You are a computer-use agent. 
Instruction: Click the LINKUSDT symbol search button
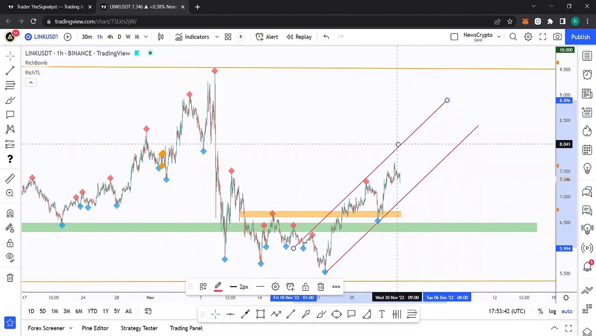pyautogui.click(x=42, y=37)
